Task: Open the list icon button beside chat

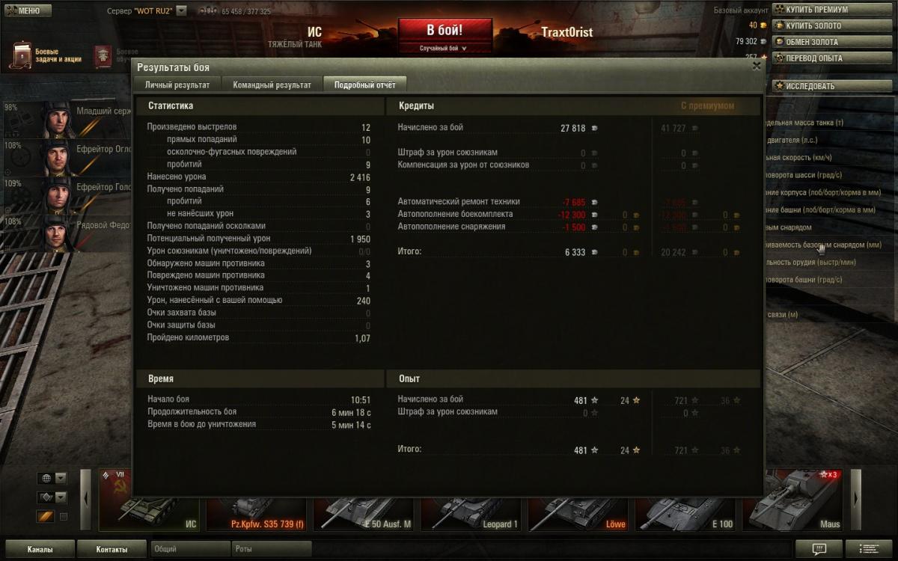Action: [870, 549]
